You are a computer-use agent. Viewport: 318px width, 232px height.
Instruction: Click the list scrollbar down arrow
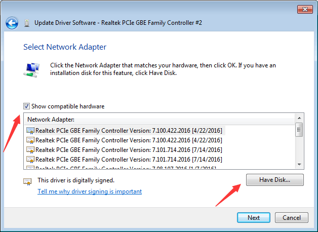(x=299, y=164)
